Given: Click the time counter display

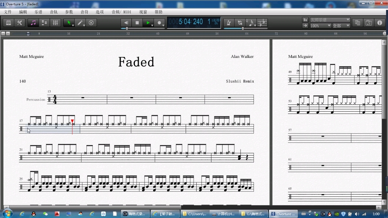Looking at the screenshot, I should pyautogui.click(x=194, y=22).
